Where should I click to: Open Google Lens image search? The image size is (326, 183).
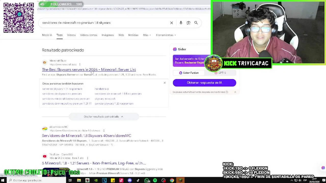[188, 23]
